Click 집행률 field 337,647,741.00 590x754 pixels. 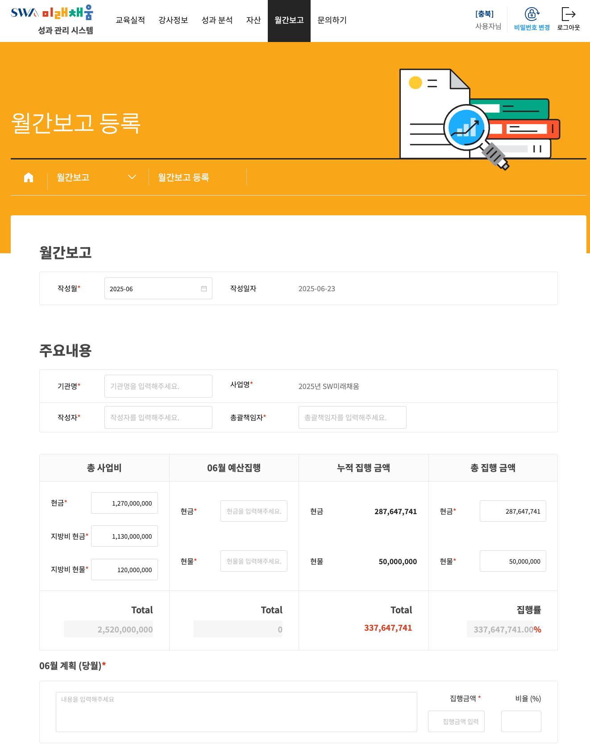(500, 629)
